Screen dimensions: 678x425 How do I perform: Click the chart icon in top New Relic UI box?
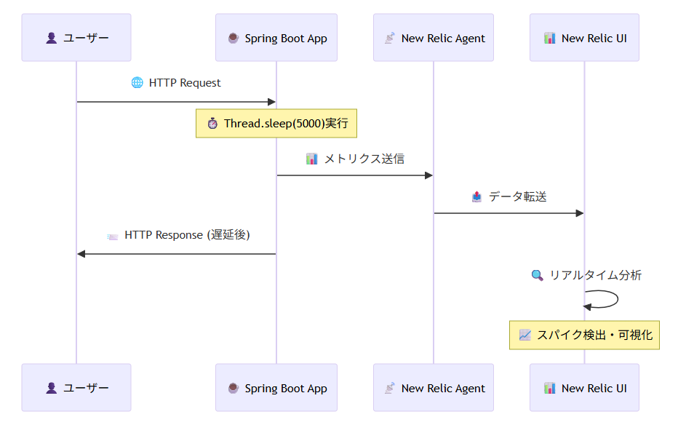[549, 38]
